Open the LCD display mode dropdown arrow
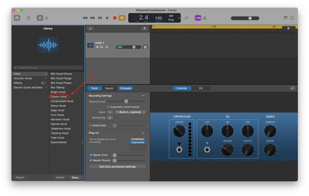This screenshot has width=309, height=196. click(179, 18)
